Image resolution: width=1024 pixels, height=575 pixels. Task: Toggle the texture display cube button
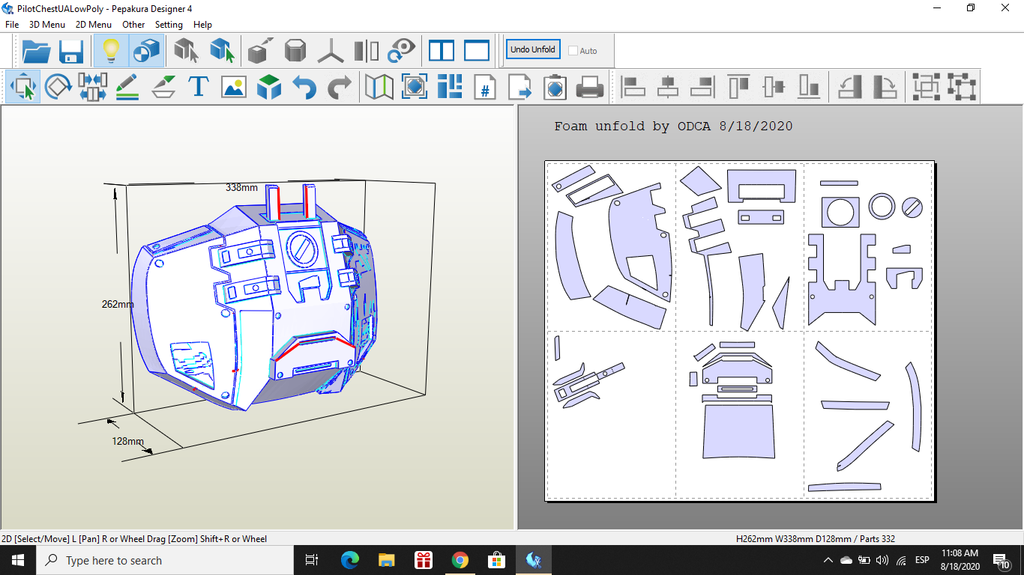pos(146,51)
